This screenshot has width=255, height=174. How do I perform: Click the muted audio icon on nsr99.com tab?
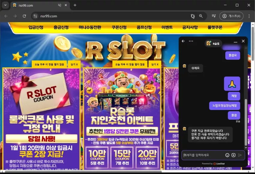click(59, 5)
